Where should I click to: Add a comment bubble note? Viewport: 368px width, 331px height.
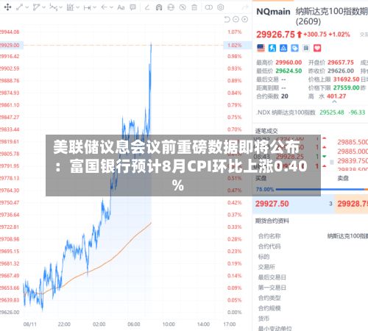pyautogui.click(x=132, y=7)
